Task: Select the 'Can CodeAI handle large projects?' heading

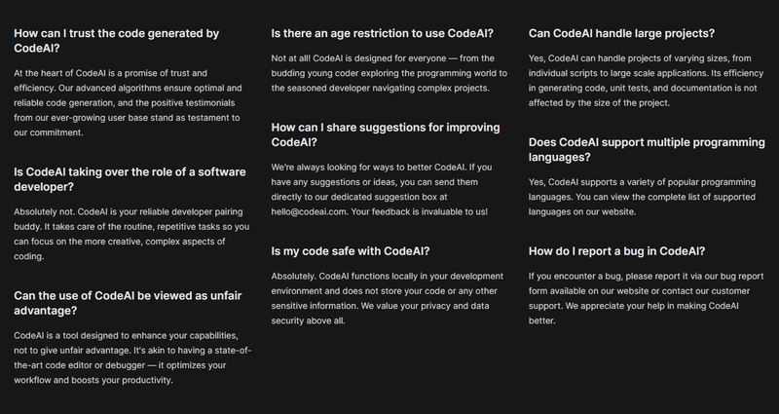Action: point(621,33)
